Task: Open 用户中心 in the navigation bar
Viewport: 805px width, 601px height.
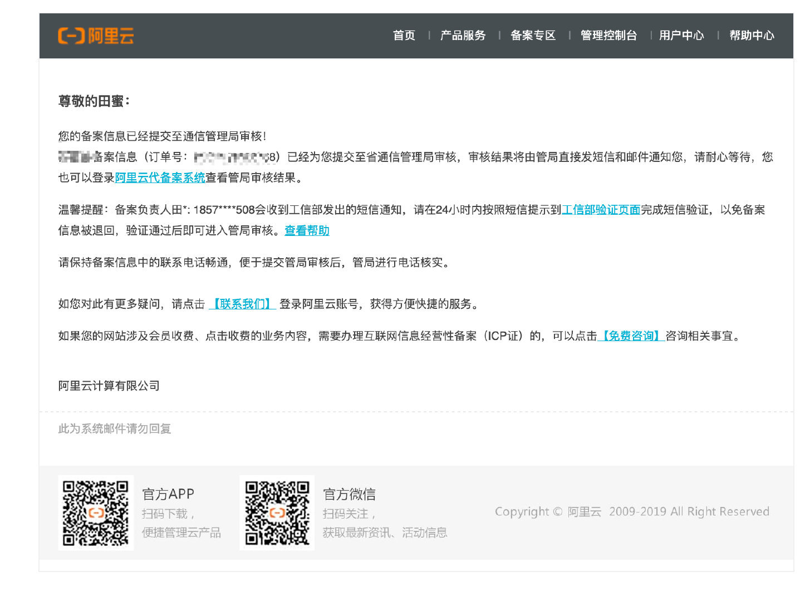Action: pyautogui.click(x=681, y=35)
